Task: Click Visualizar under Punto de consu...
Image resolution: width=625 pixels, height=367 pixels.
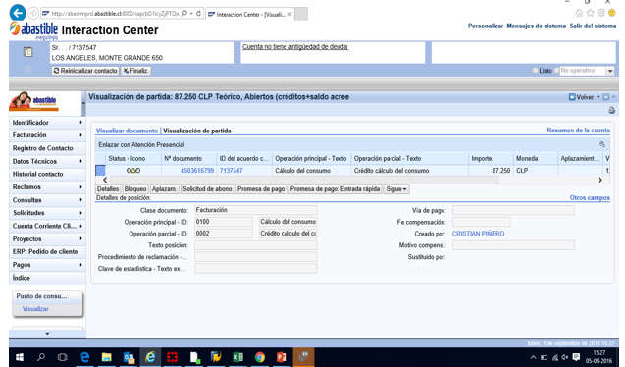Action: click(x=35, y=309)
